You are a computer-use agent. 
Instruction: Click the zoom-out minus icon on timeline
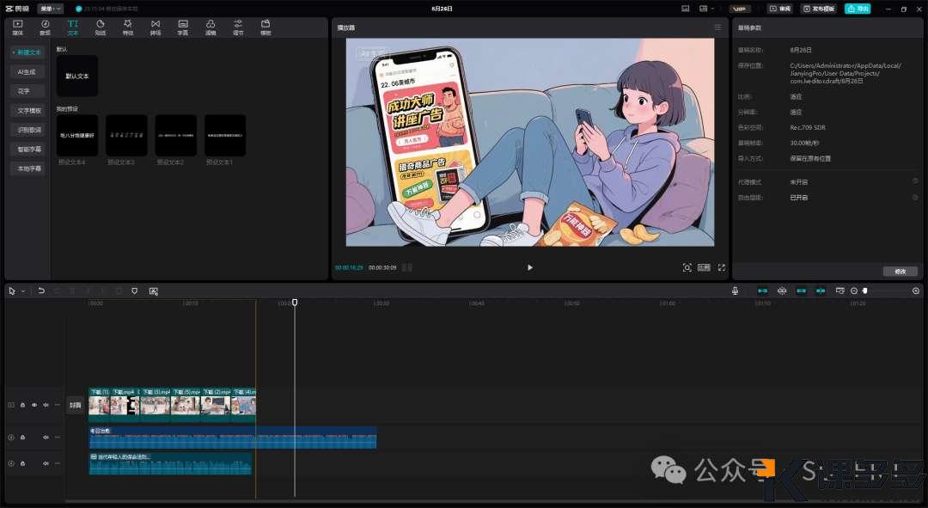(854, 291)
